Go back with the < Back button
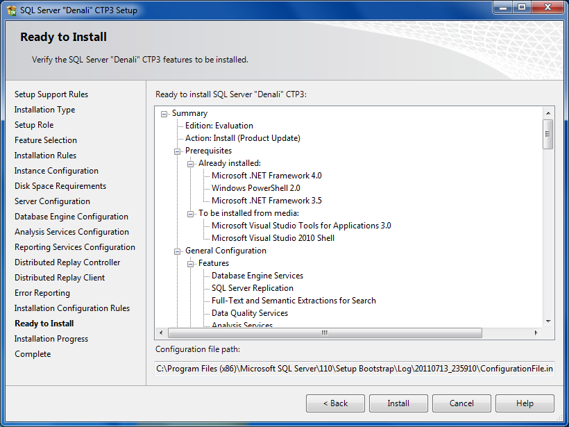 335,403
